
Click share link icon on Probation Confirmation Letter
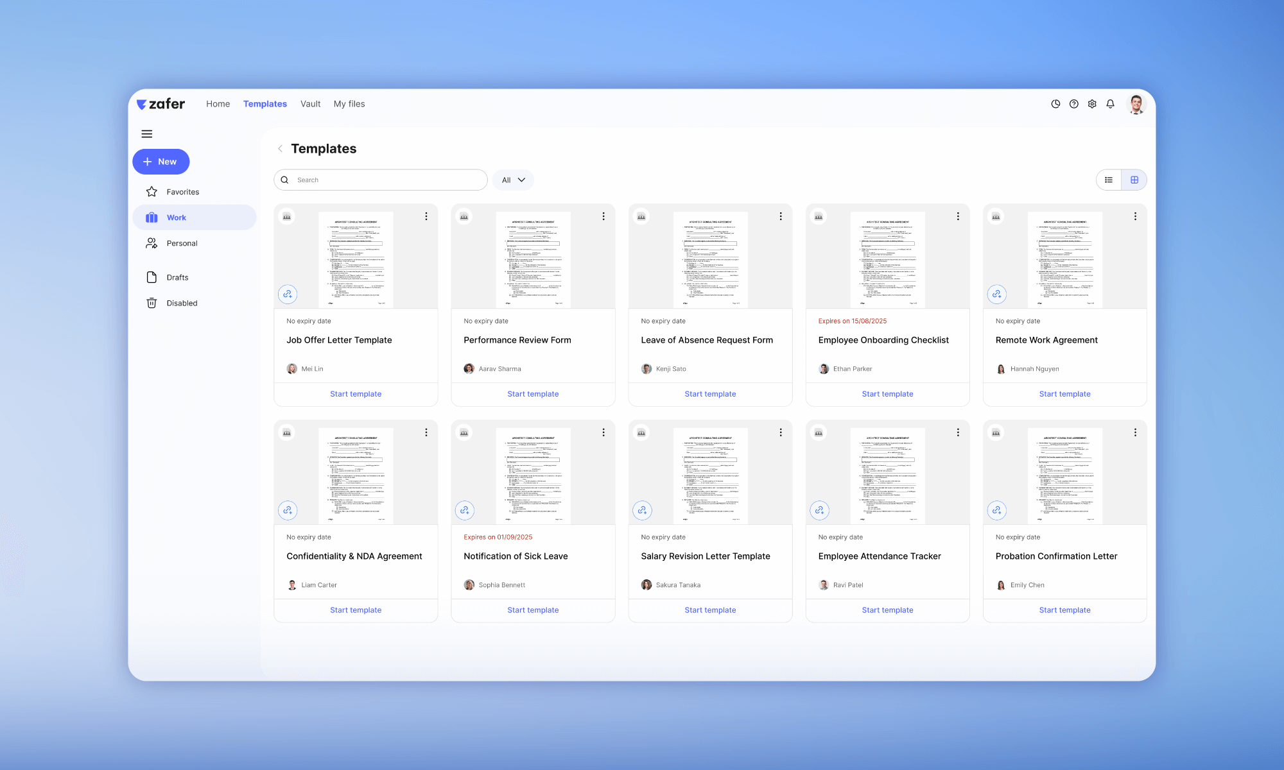(x=996, y=511)
